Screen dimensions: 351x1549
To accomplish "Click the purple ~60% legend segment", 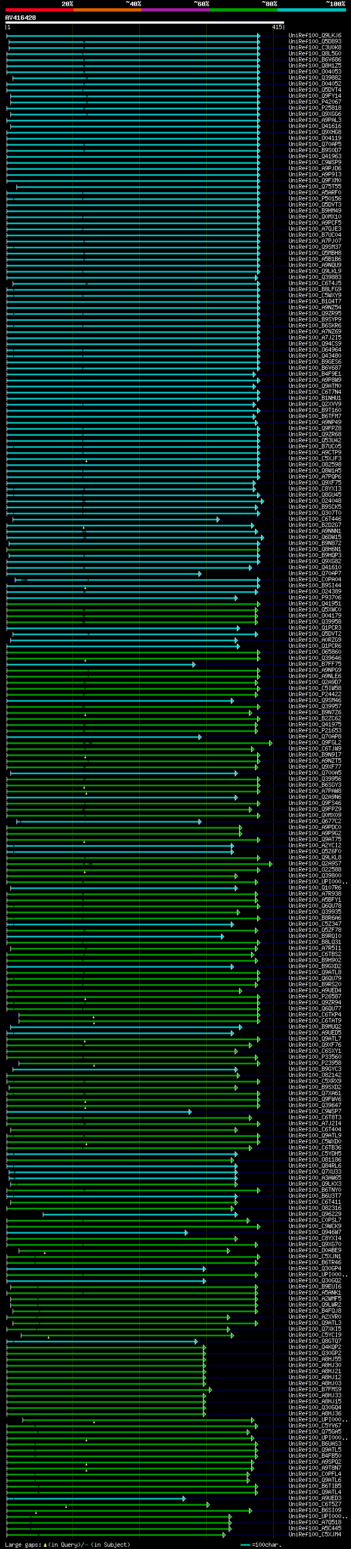I will click(x=175, y=10).
